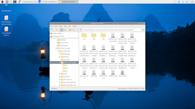Select the reset_lgw.sh script icon
The width and height of the screenshot is (195, 109).
[x=122, y=73]
